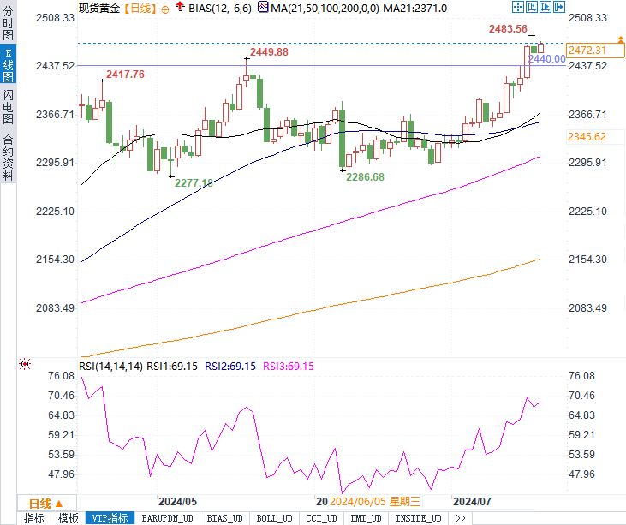
Task: Expand more indicator tabs with >> button
Action: click(x=460, y=518)
